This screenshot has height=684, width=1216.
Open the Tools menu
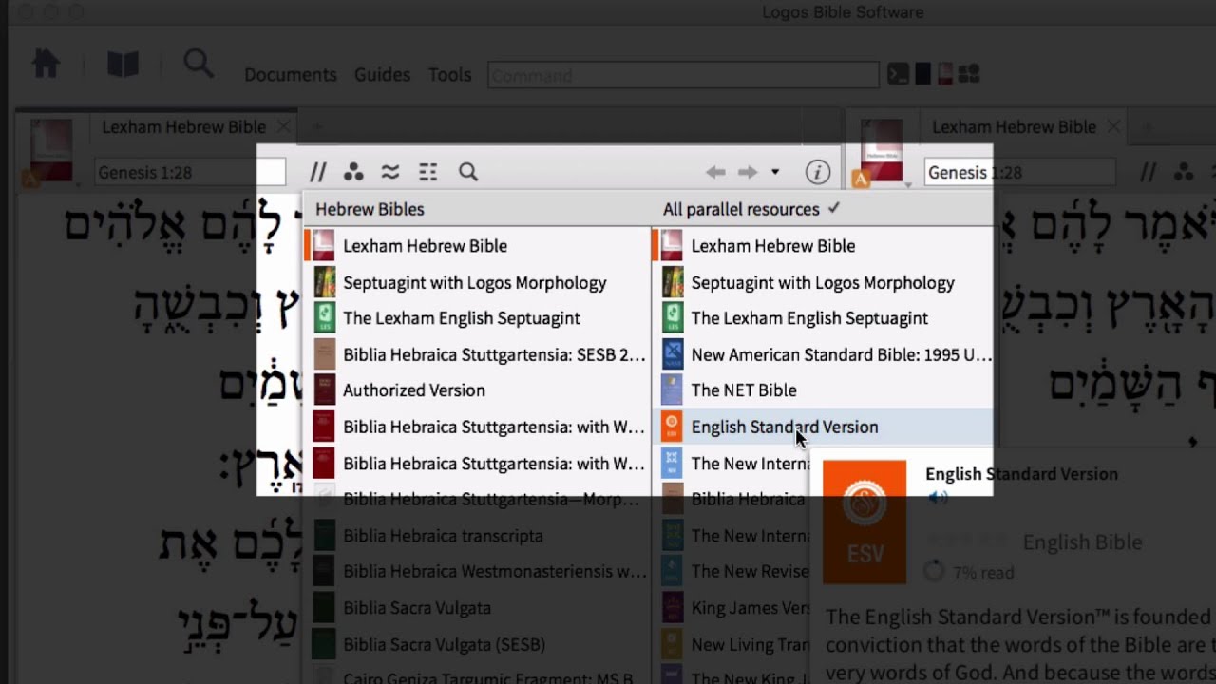[x=449, y=74]
